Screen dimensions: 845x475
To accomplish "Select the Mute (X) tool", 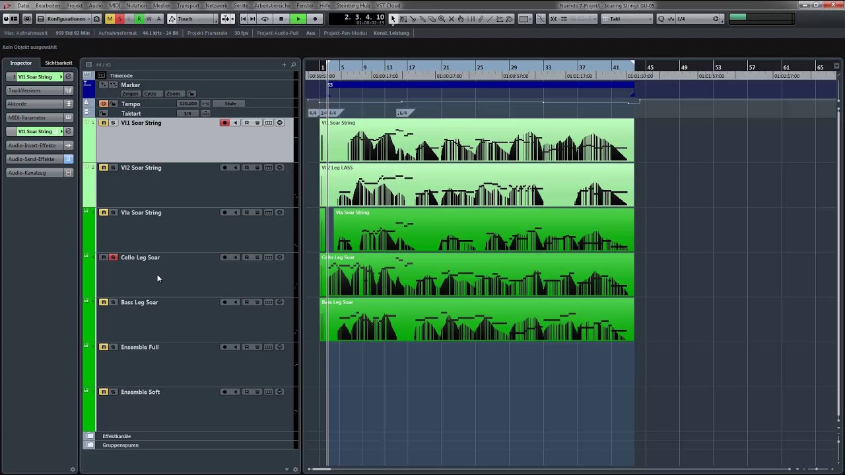I will click(452, 19).
